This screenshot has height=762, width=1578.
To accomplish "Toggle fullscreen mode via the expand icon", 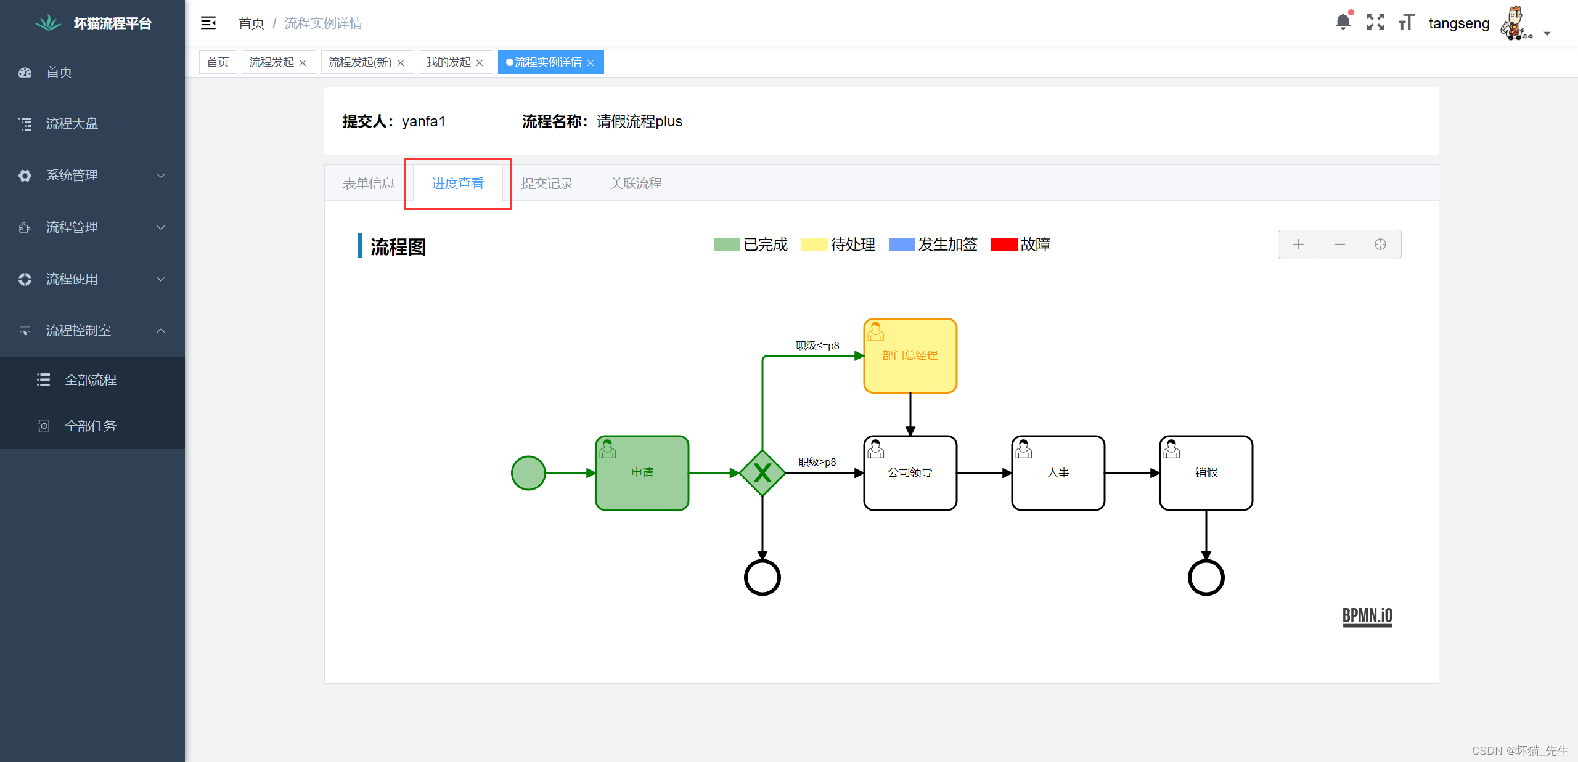I will pyautogui.click(x=1375, y=22).
